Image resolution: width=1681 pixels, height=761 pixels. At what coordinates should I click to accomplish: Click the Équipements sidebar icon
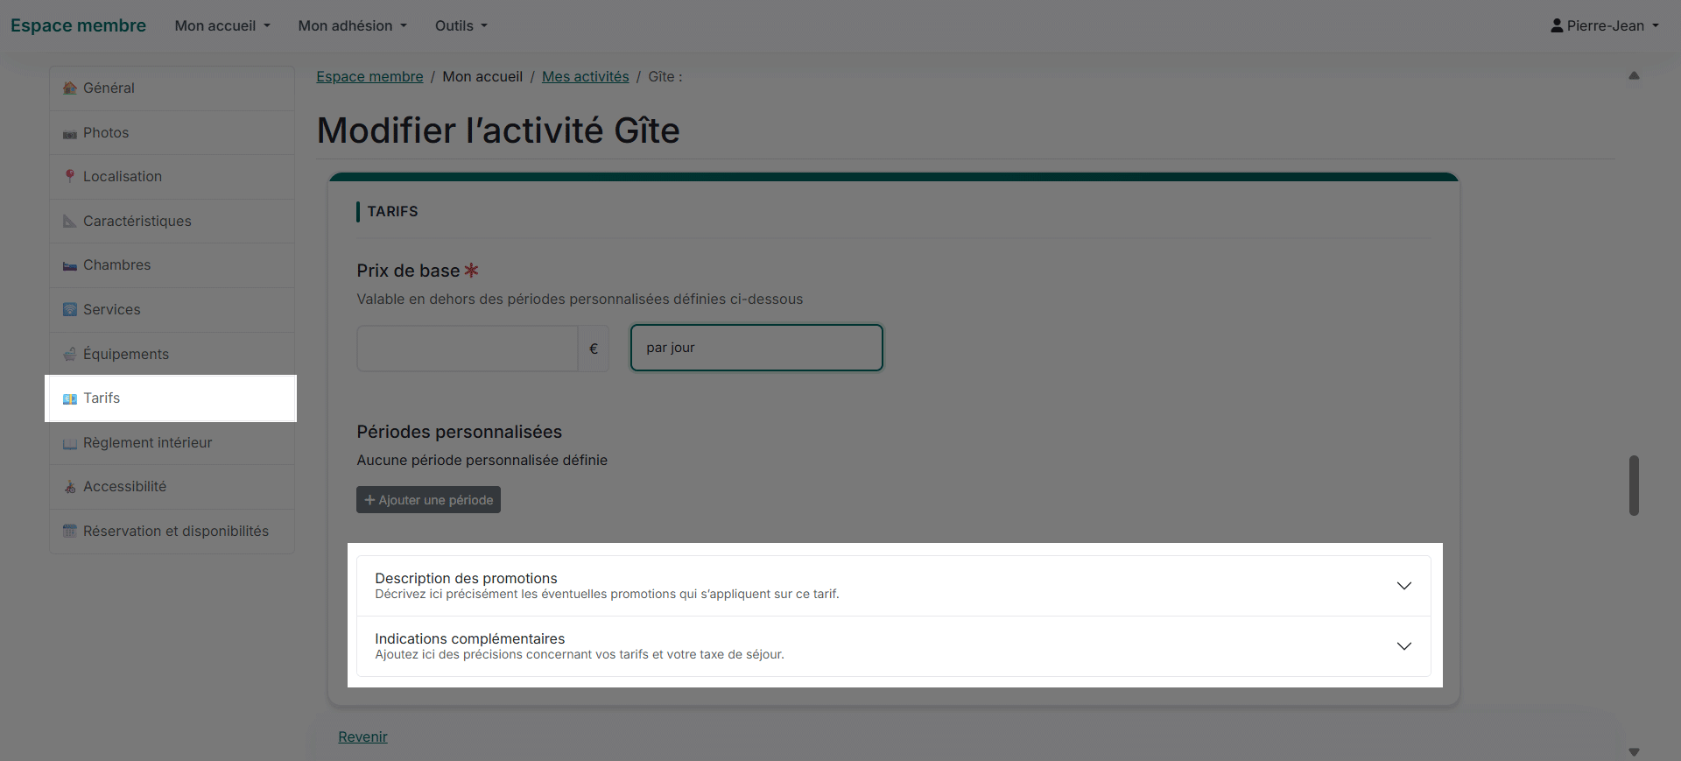70,355
